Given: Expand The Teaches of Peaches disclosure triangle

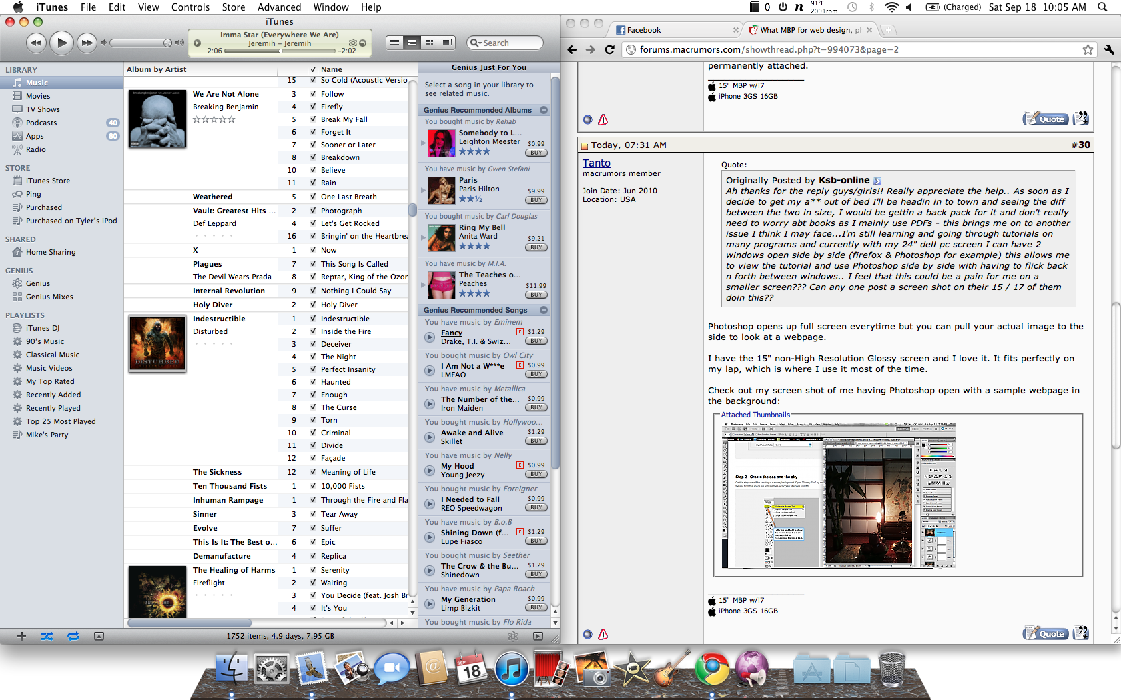Looking at the screenshot, I should [423, 285].
